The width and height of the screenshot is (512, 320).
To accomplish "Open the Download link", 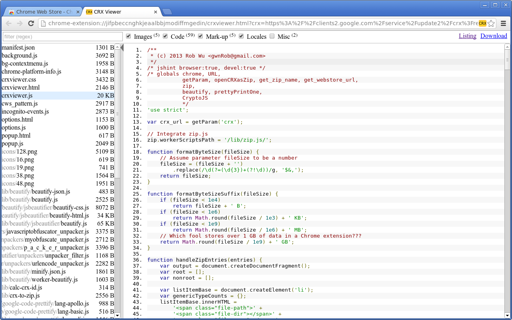I will point(494,36).
